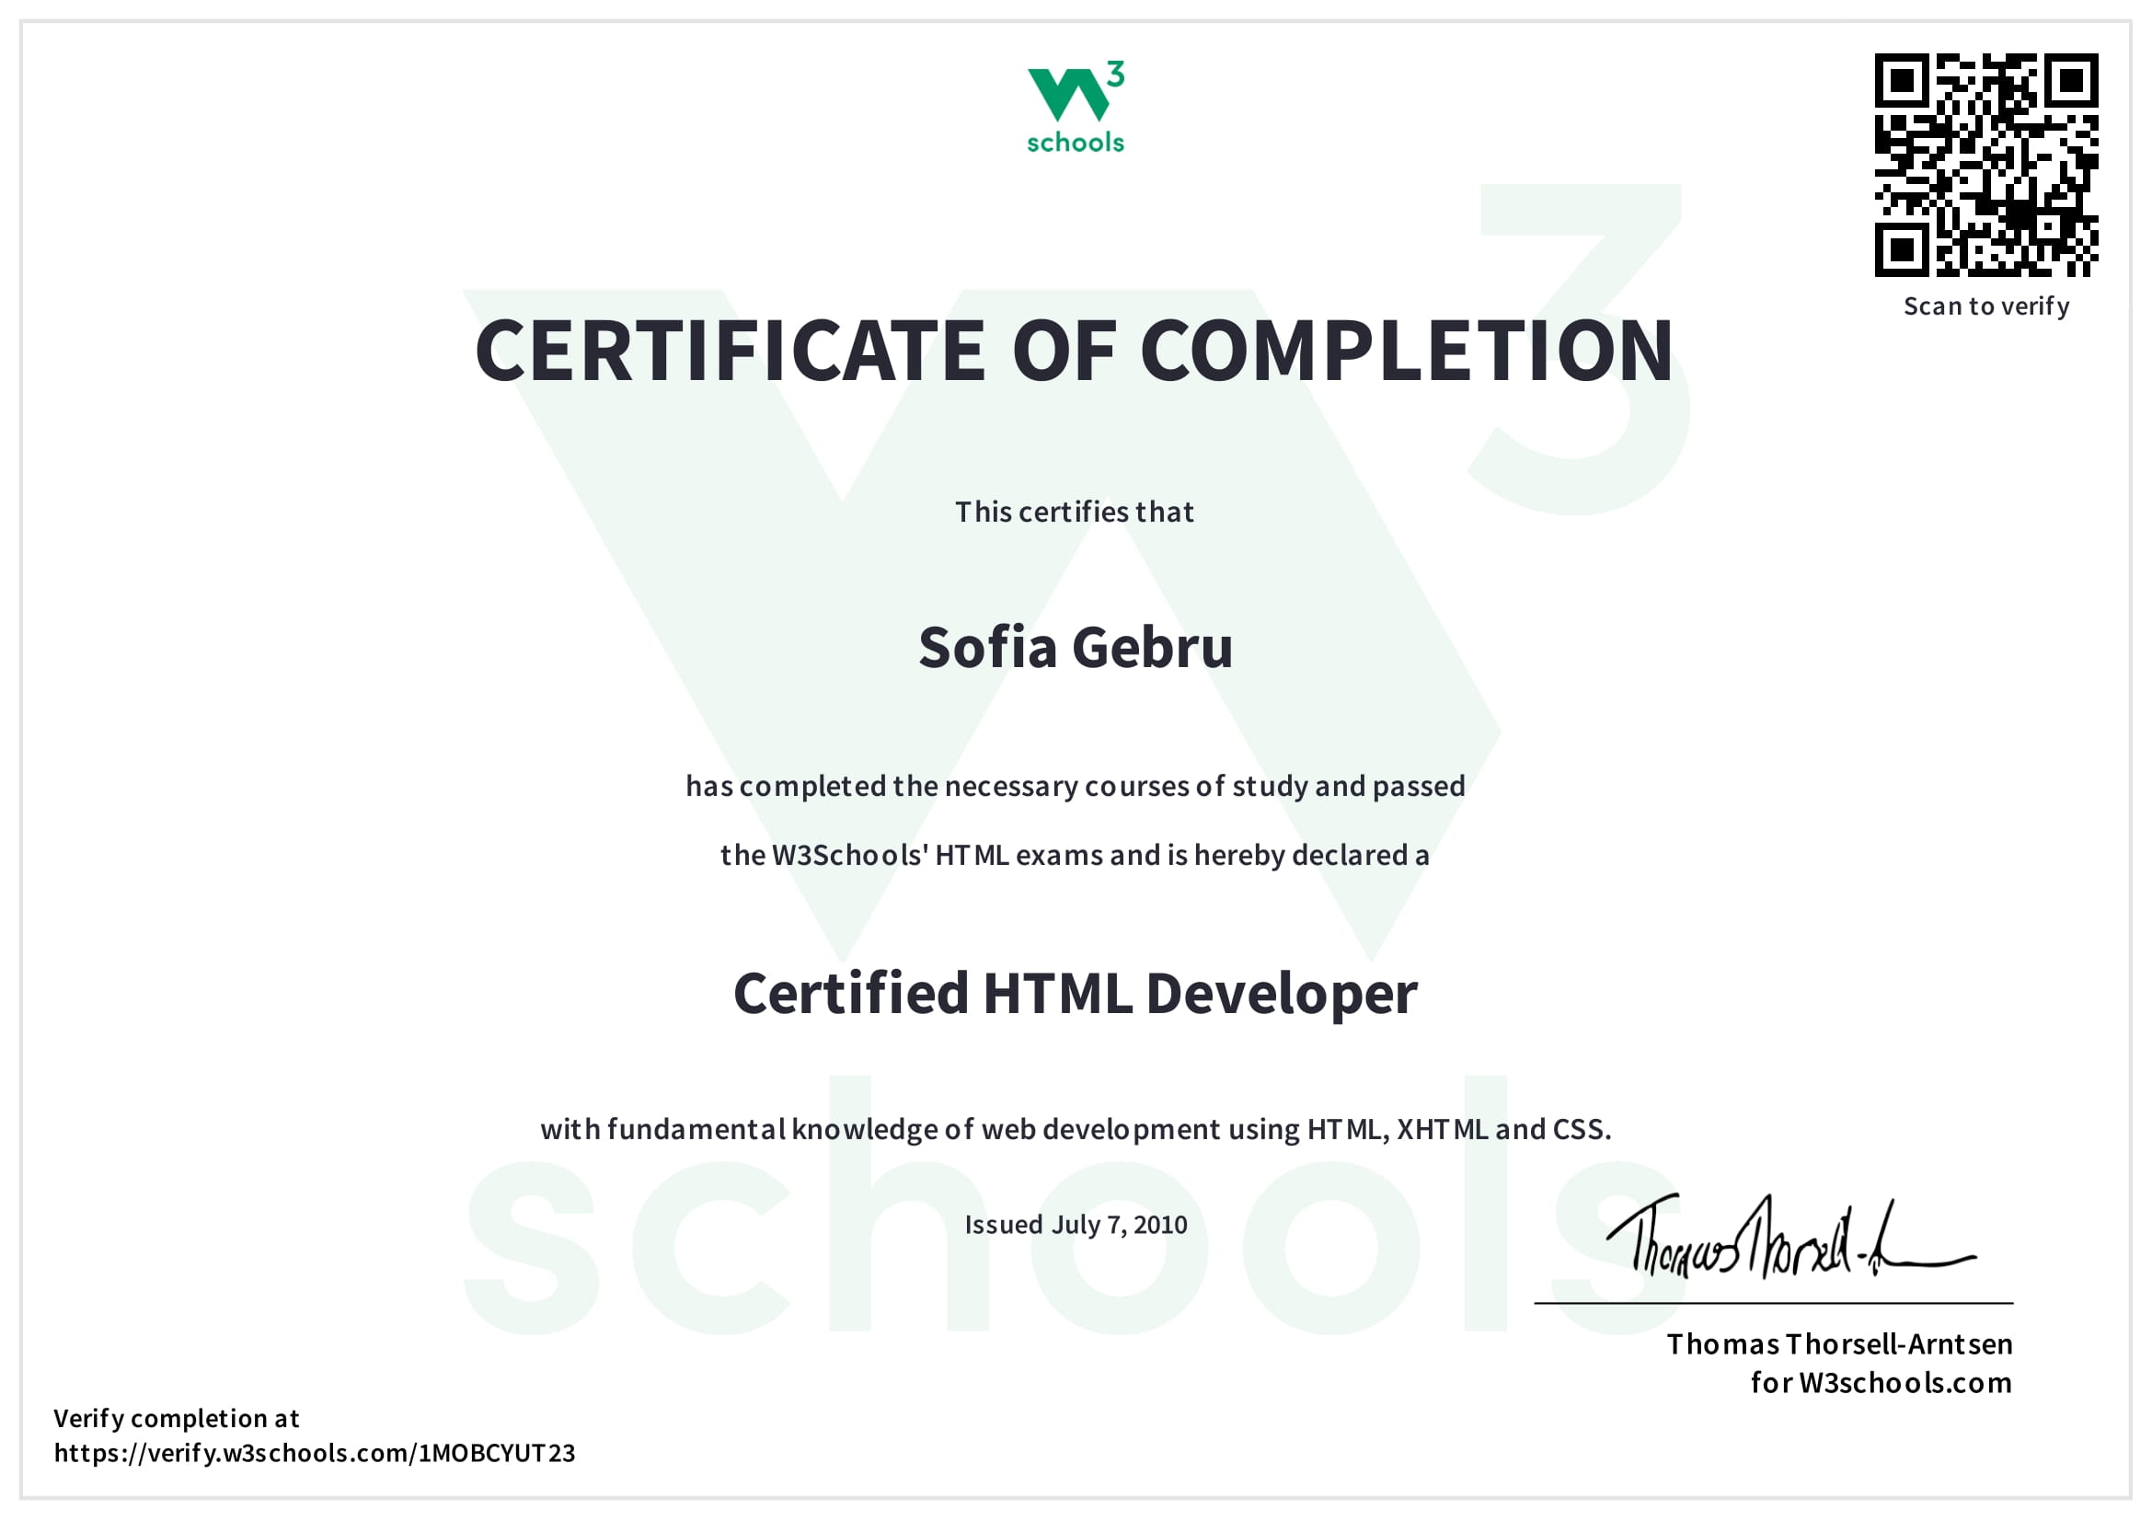Click the 'schools' text under the W3 logo
This screenshot has height=1521, width=2152.
click(x=1075, y=143)
